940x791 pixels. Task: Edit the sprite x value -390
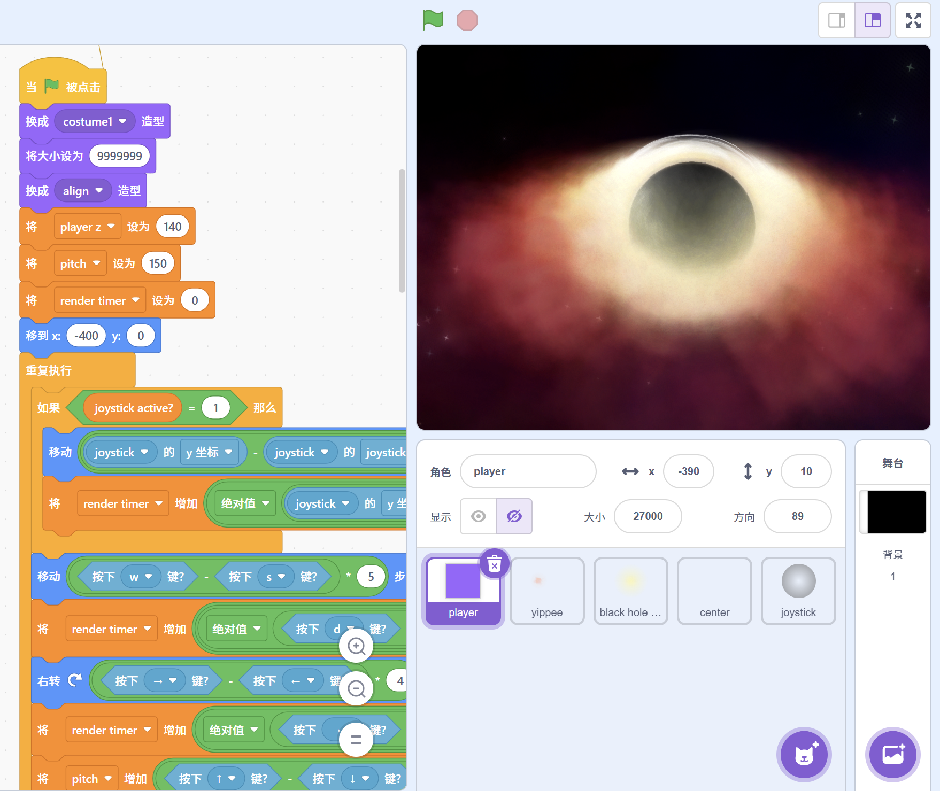[x=688, y=471]
